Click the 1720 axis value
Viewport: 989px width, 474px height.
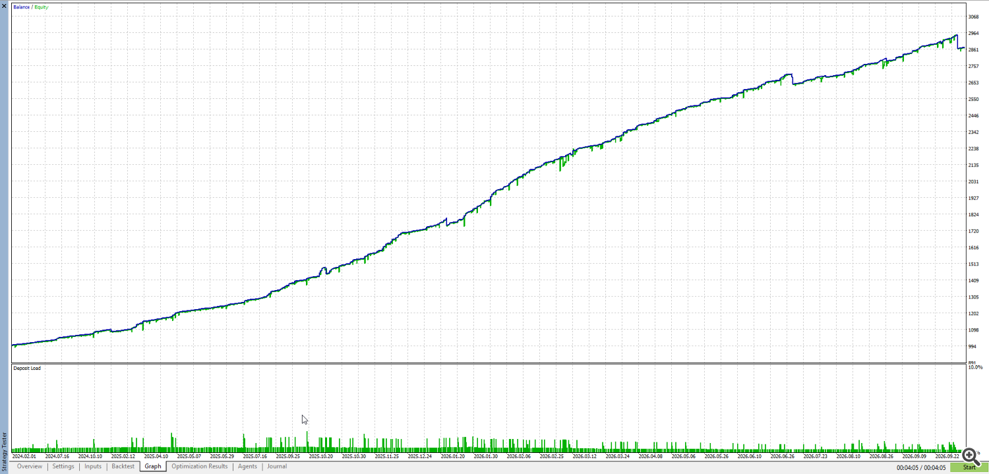[973, 231]
